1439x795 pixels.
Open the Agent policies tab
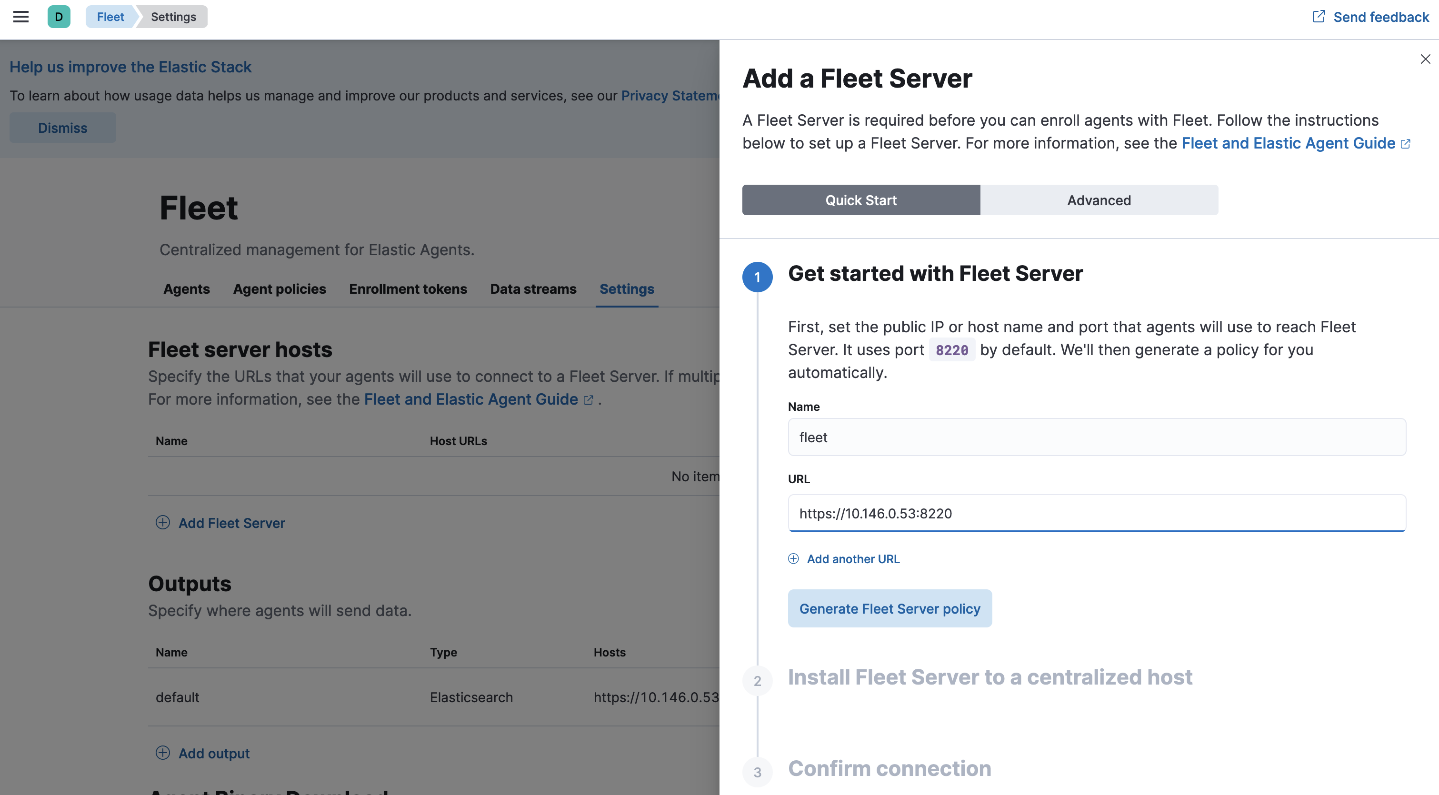[280, 288]
